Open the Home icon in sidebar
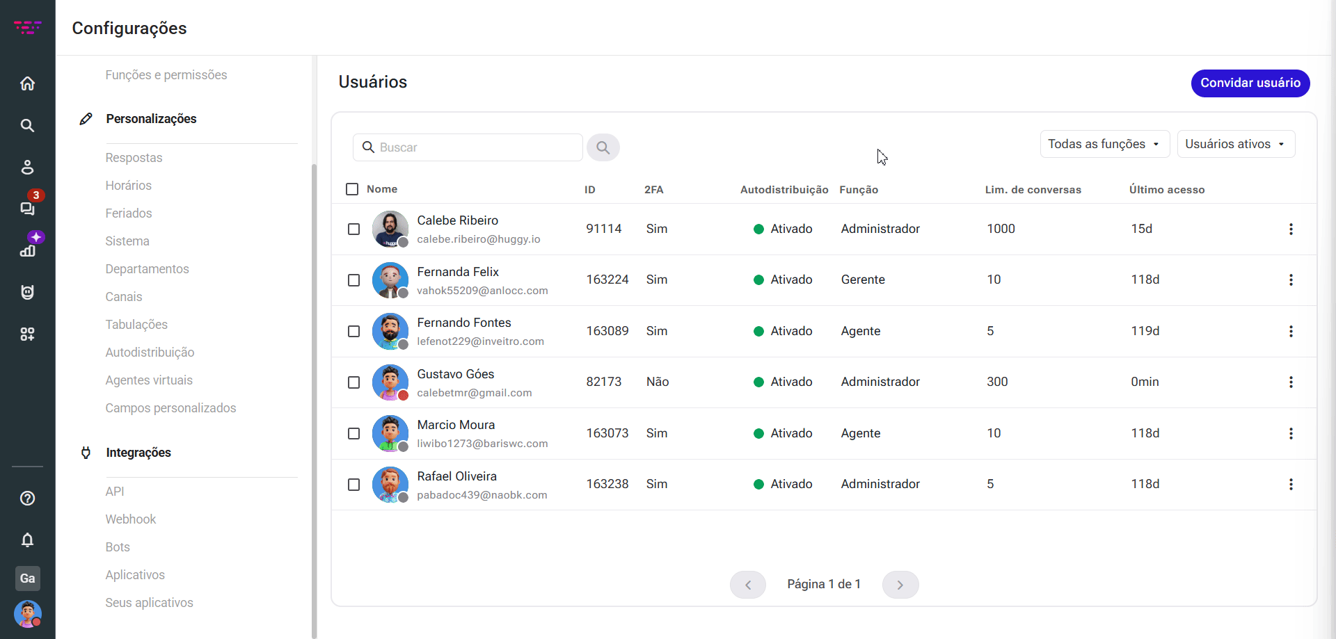Viewport: 1336px width, 639px height. click(x=27, y=83)
